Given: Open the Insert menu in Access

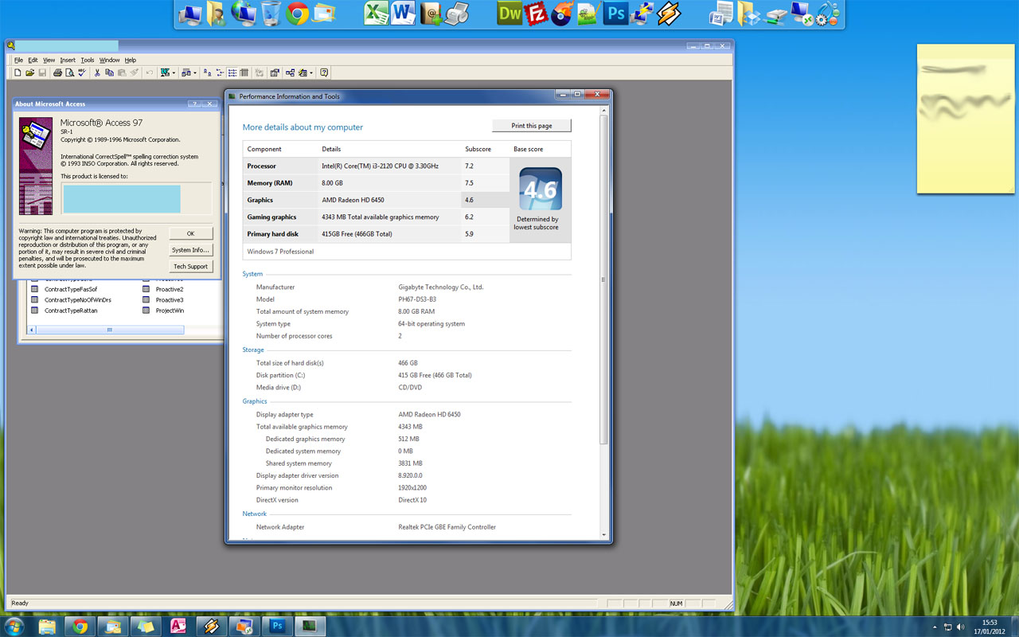Looking at the screenshot, I should tap(68, 60).
